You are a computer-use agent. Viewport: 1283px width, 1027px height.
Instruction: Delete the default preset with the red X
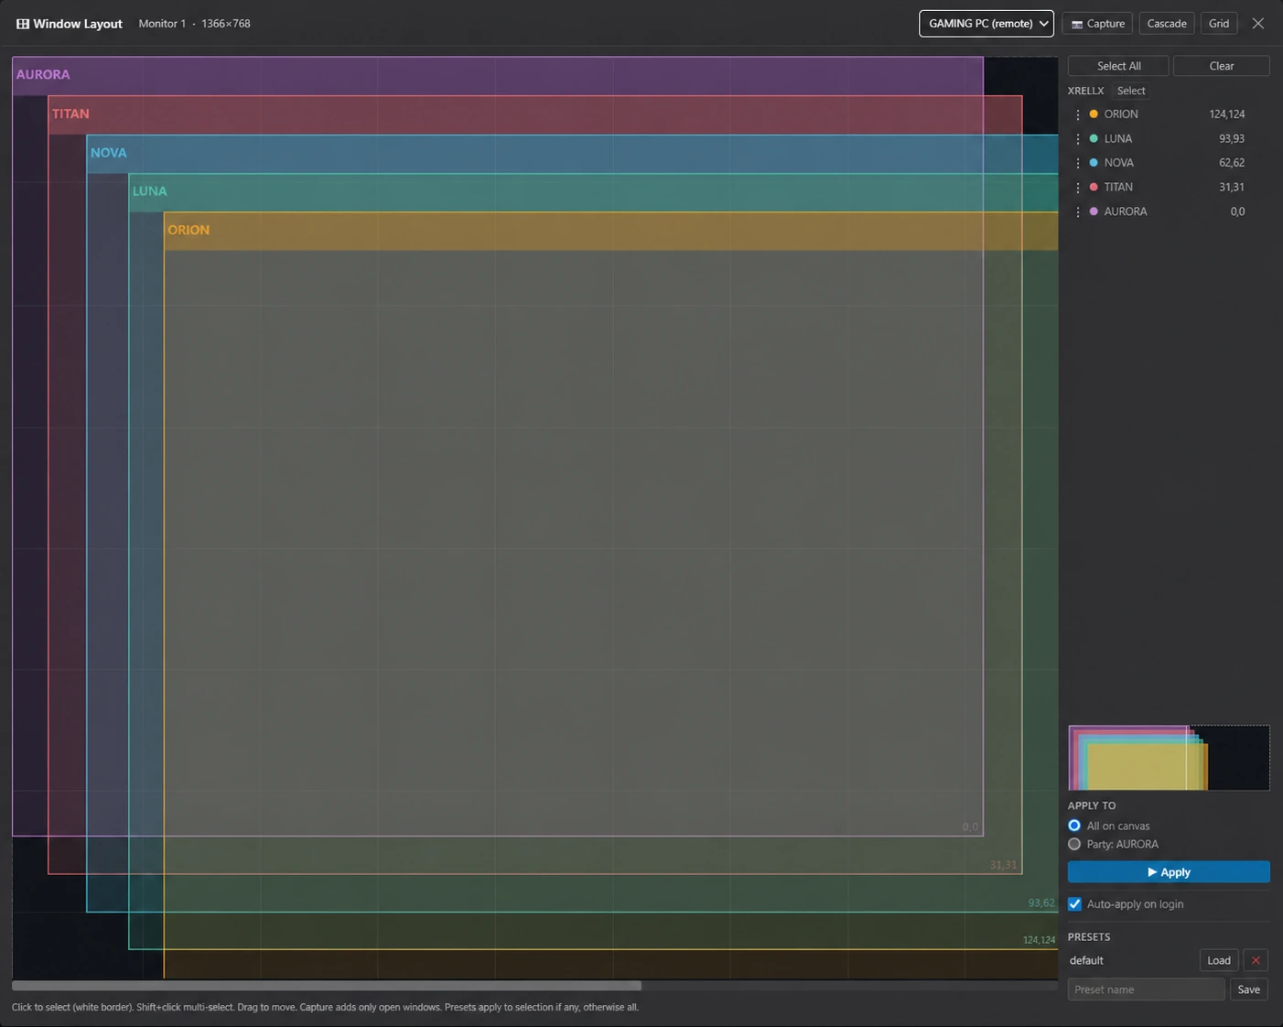(x=1256, y=960)
